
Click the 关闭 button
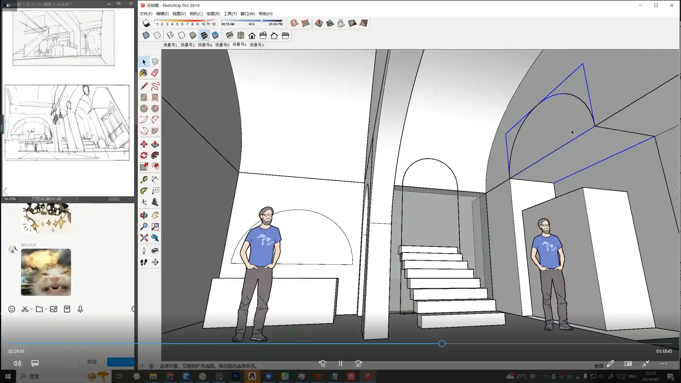(x=92, y=362)
